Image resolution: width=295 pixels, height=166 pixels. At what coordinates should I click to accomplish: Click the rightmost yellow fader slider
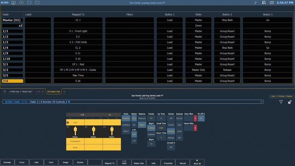(x=112, y=131)
